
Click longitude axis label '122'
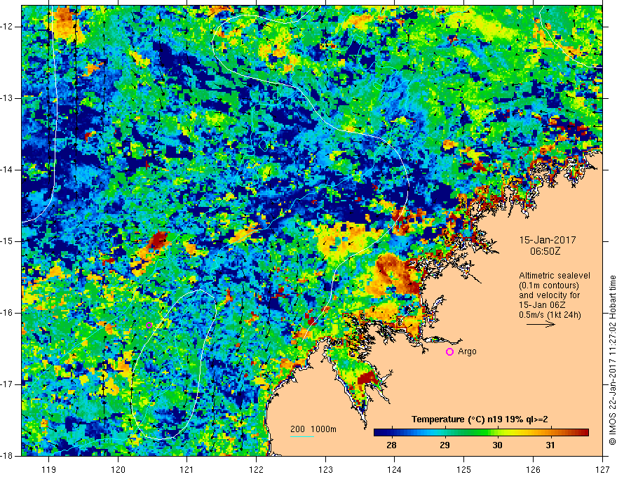(256, 469)
